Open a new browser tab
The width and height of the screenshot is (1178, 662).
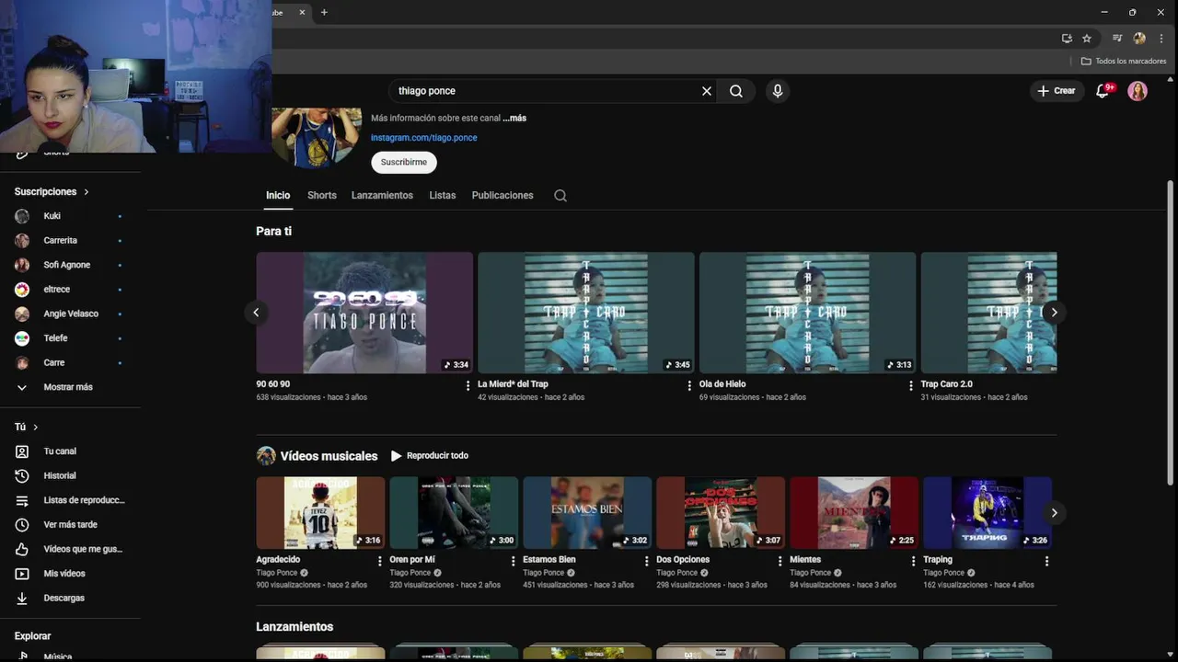pyautogui.click(x=324, y=12)
